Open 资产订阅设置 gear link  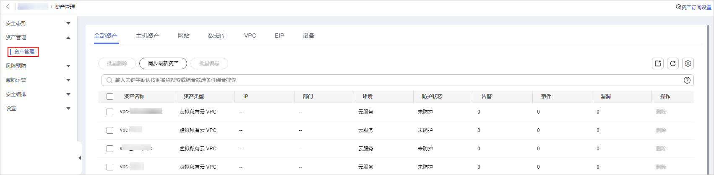click(693, 7)
